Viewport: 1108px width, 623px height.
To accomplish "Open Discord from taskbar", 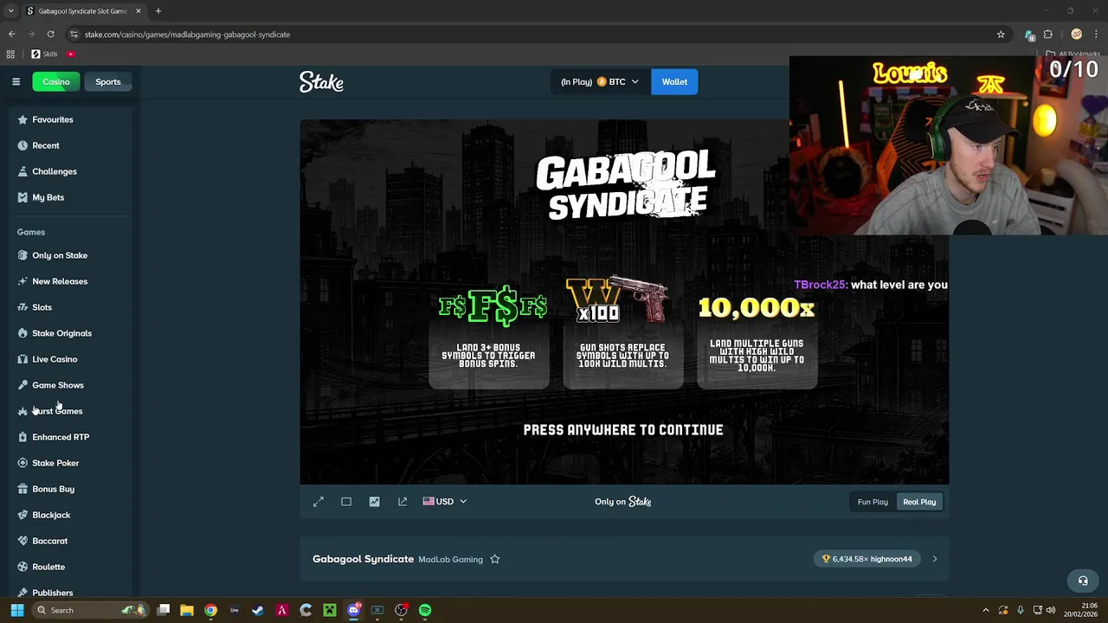I will tap(353, 610).
